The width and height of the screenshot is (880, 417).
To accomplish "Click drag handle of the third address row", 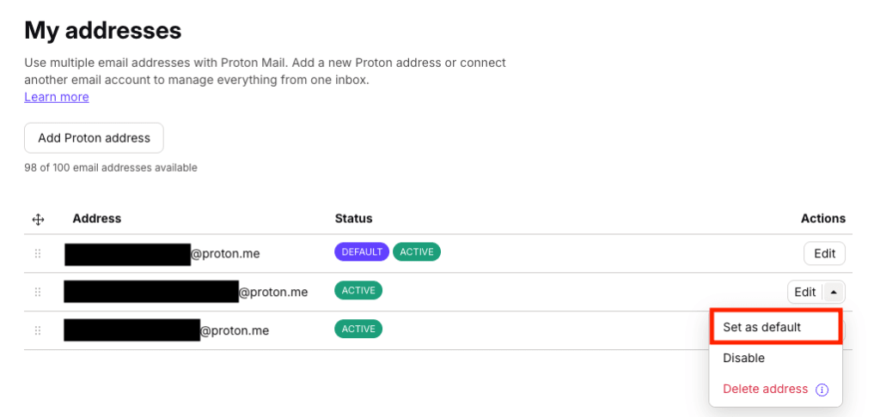I will (38, 330).
